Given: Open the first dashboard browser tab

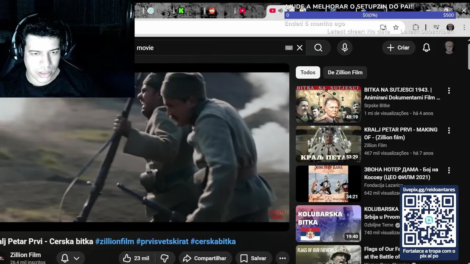Looking at the screenshot, I should tap(151, 11).
